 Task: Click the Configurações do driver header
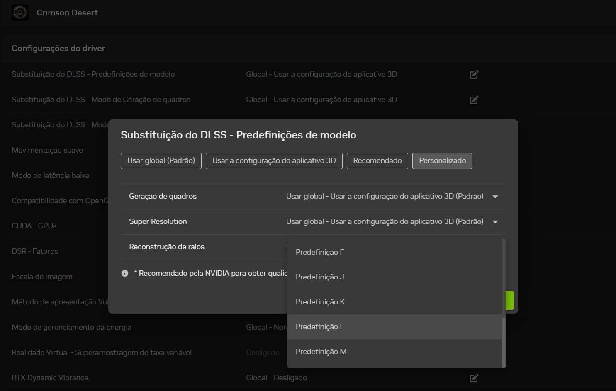coord(58,49)
